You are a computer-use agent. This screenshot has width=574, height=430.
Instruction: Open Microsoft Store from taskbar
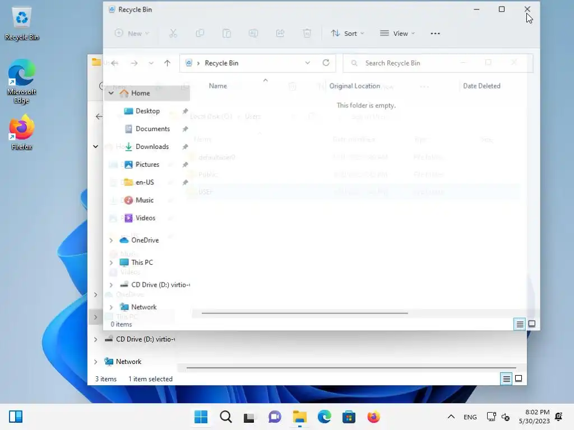(x=349, y=417)
